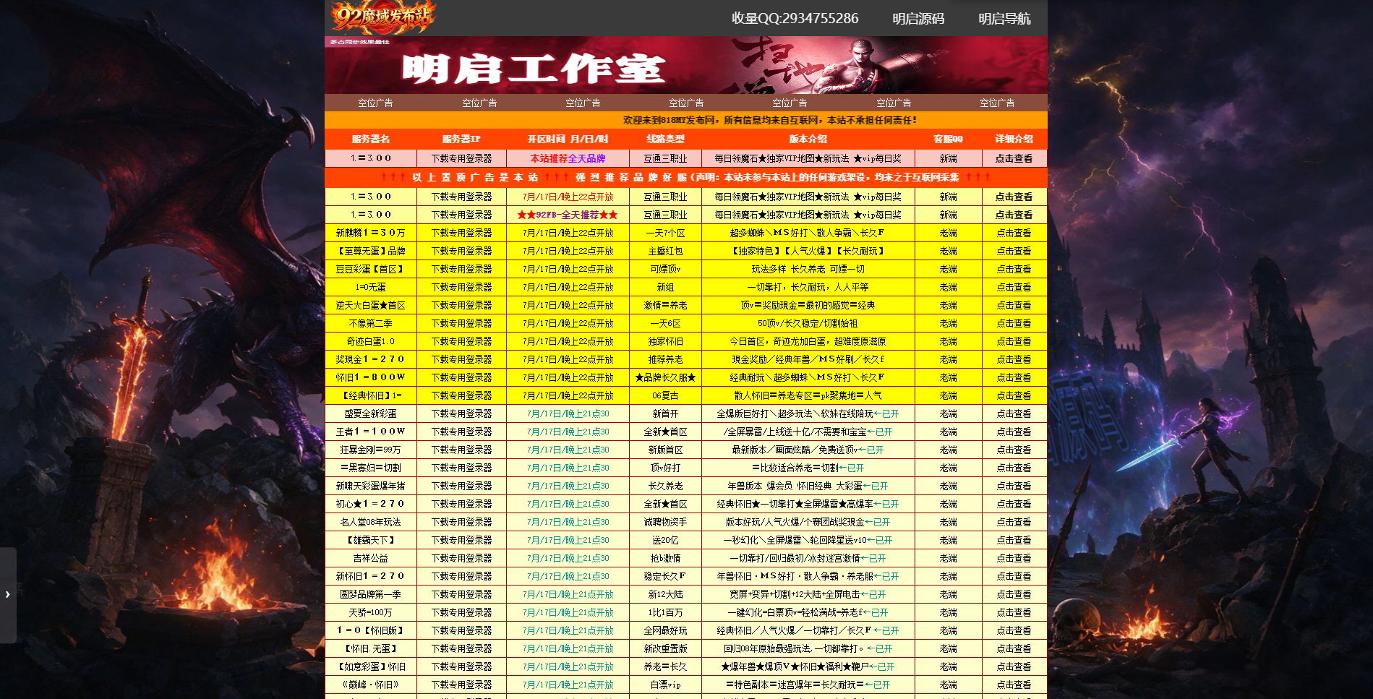Viewport: 1373px width, 699px height.
Task: Select server name 【如意彩蛋】怀旧
Action: pyautogui.click(x=371, y=666)
